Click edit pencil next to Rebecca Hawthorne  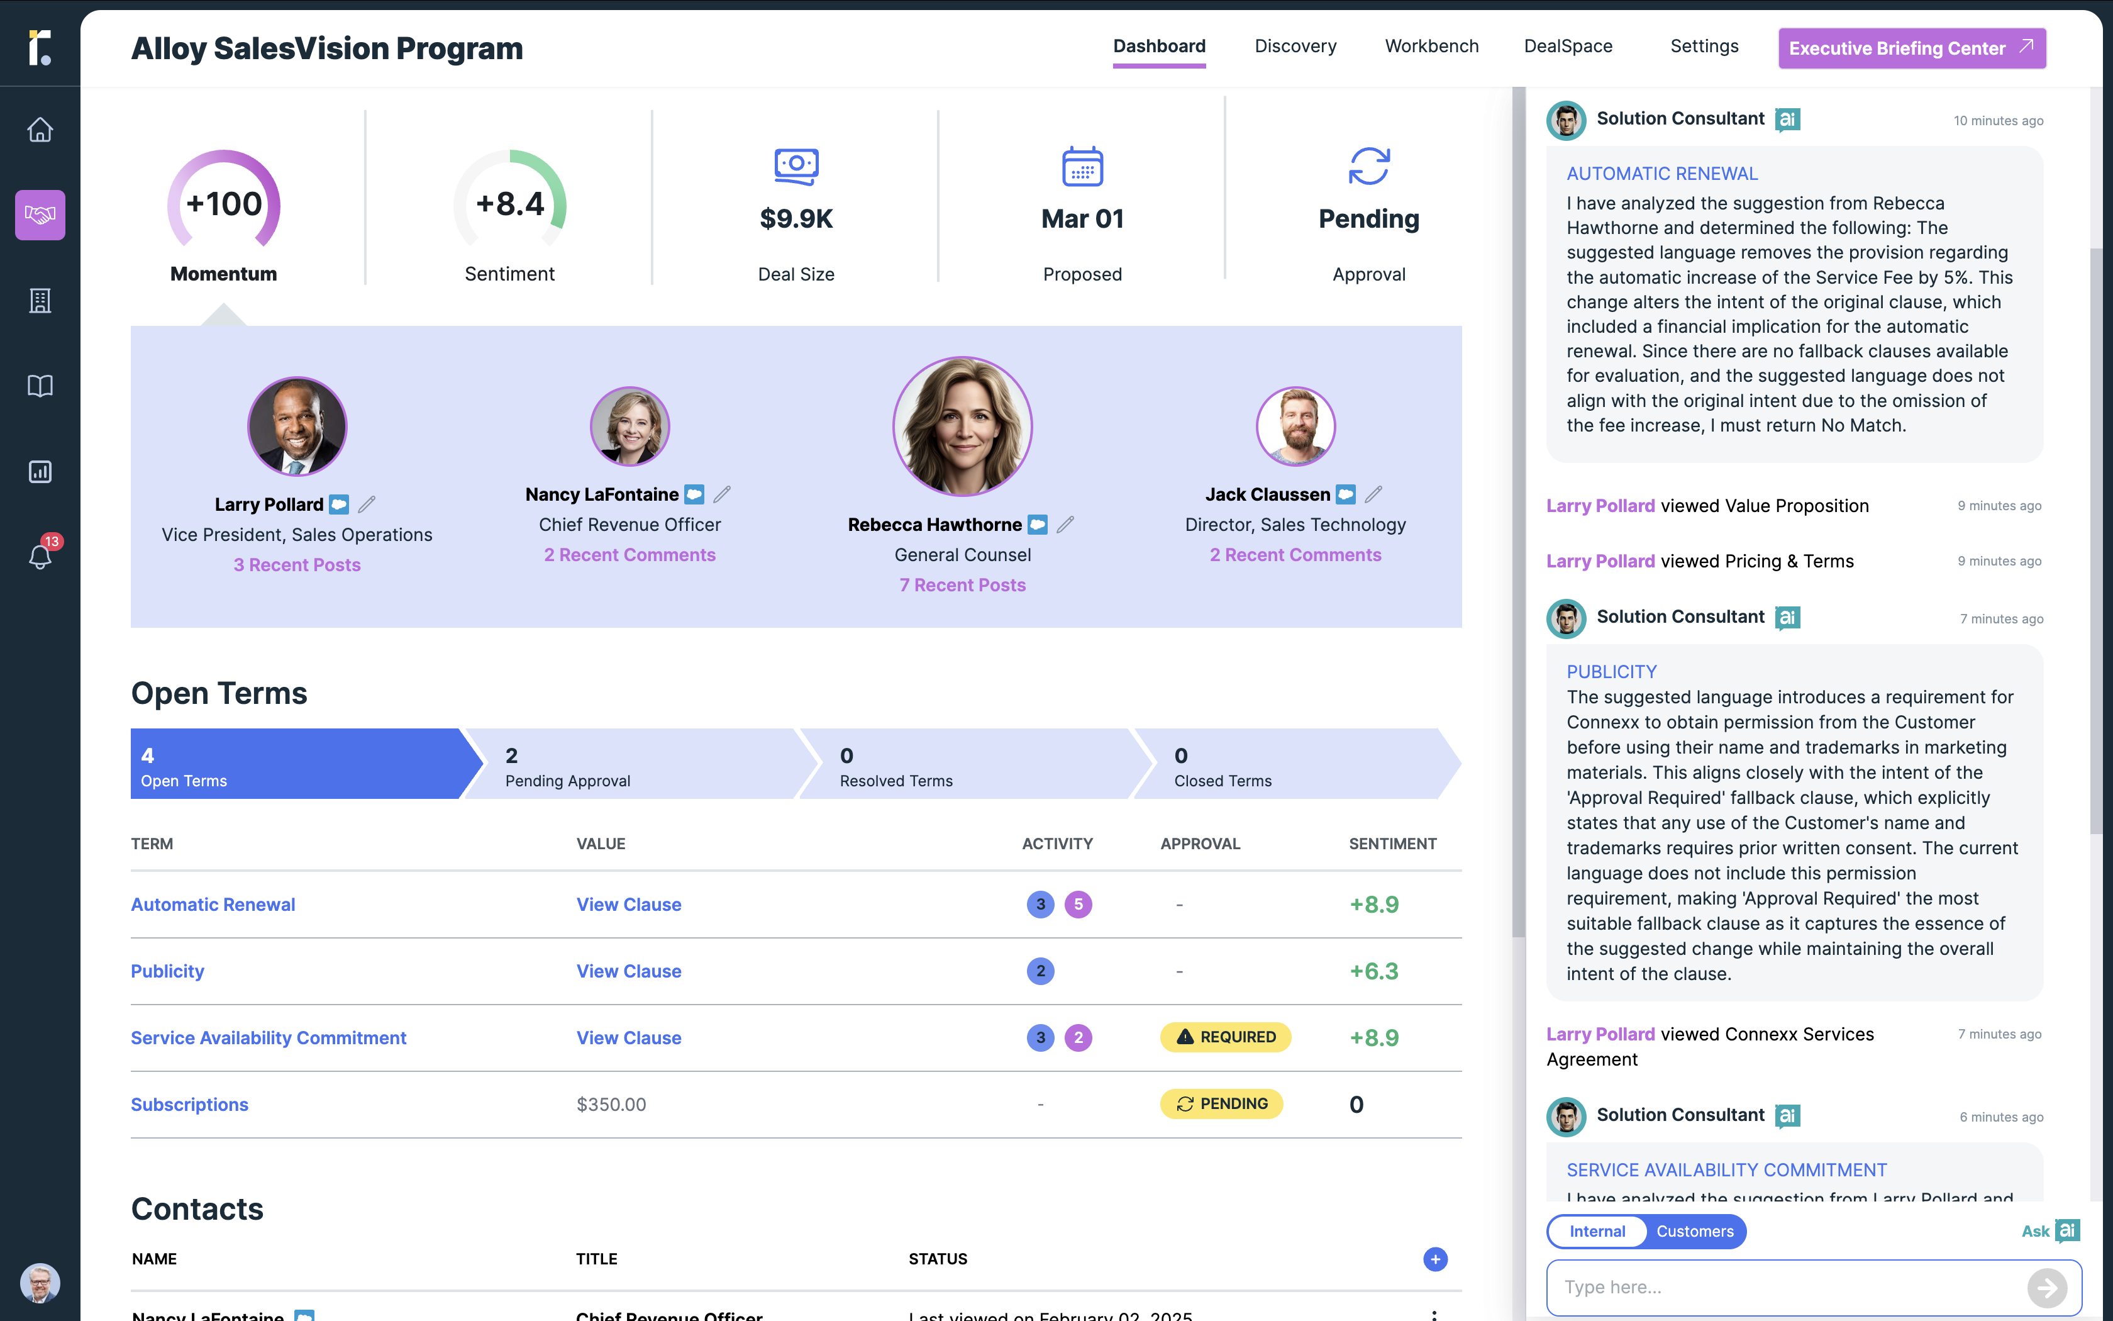pos(1065,524)
